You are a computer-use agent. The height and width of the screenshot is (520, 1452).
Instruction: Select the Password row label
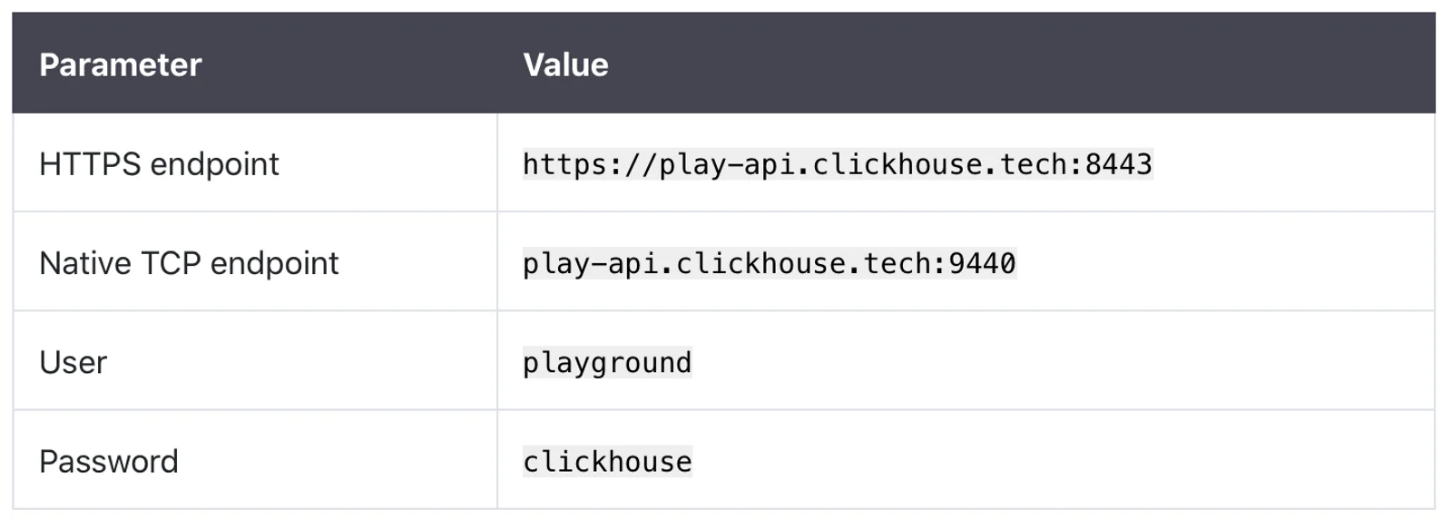point(109,461)
